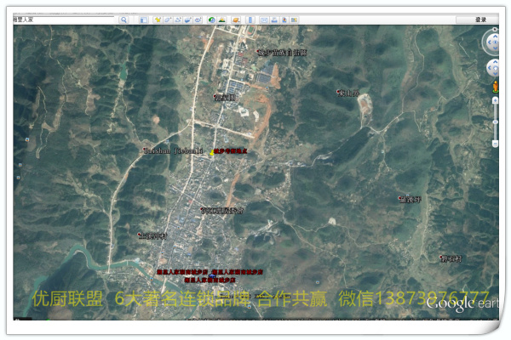Add a placemark with the pushpin icon
511x340 pixels.
coord(158,20)
